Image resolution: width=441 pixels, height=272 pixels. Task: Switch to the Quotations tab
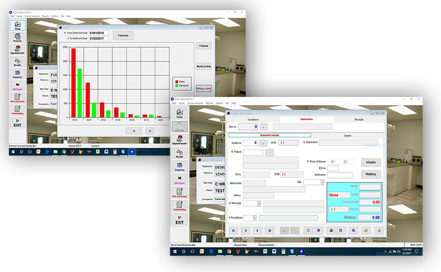pyautogui.click(x=253, y=119)
